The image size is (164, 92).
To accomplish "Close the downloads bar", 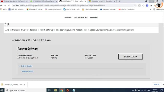I will pyautogui.click(x=163, y=84).
